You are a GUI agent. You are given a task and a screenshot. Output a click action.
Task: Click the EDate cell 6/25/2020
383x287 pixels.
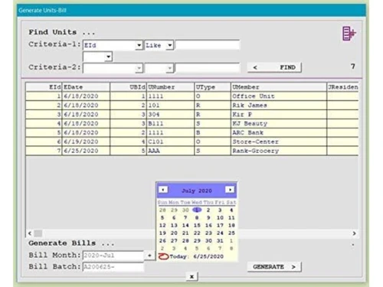[x=86, y=151]
